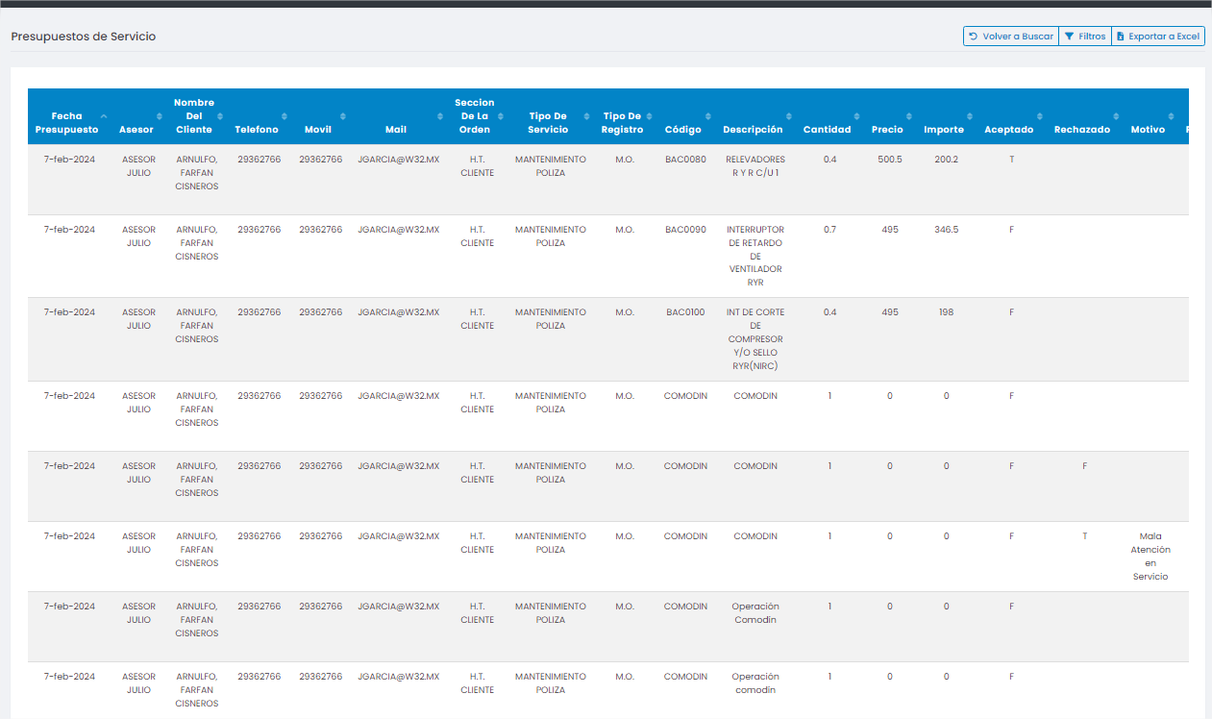Viewport: 1212px width, 719px height.
Task: Click the 0.4 cantidad in the BAC0080 row
Action: [x=829, y=160]
